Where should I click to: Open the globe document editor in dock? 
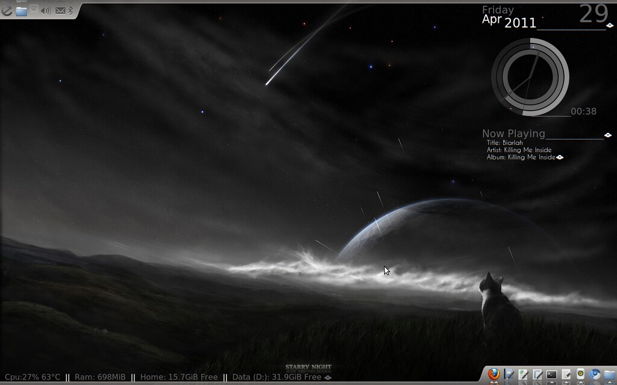[523, 374]
